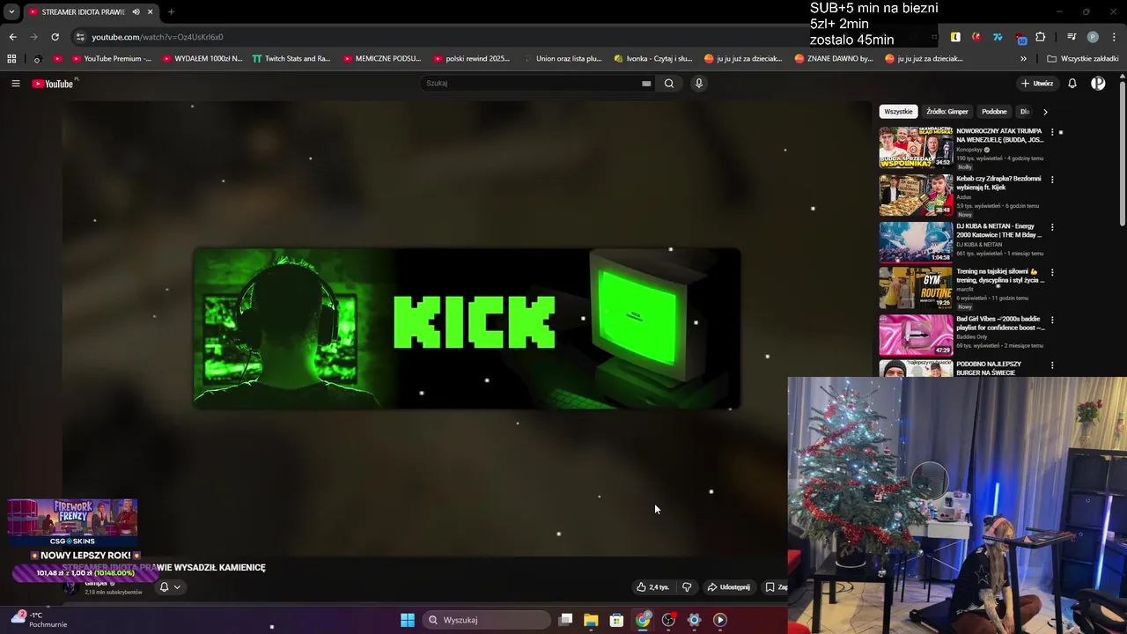Open a new browser tab
The image size is (1127, 634).
pos(171,12)
